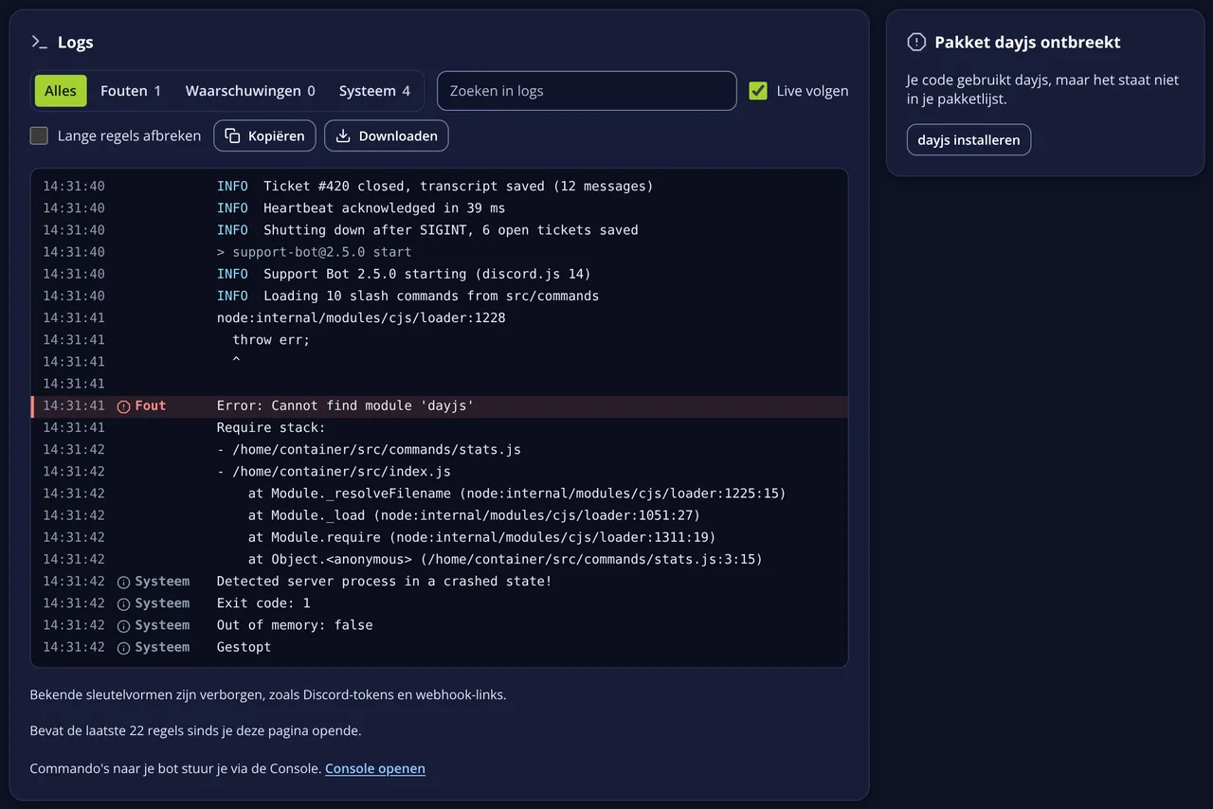
Task: Click the 'Shutting down after SIGINT' log line
Action: pos(440,230)
